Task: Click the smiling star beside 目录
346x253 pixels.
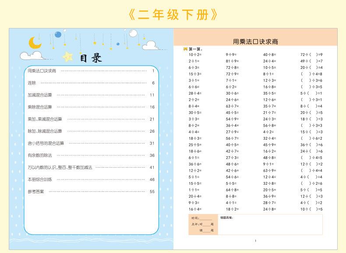Action: [68, 56]
